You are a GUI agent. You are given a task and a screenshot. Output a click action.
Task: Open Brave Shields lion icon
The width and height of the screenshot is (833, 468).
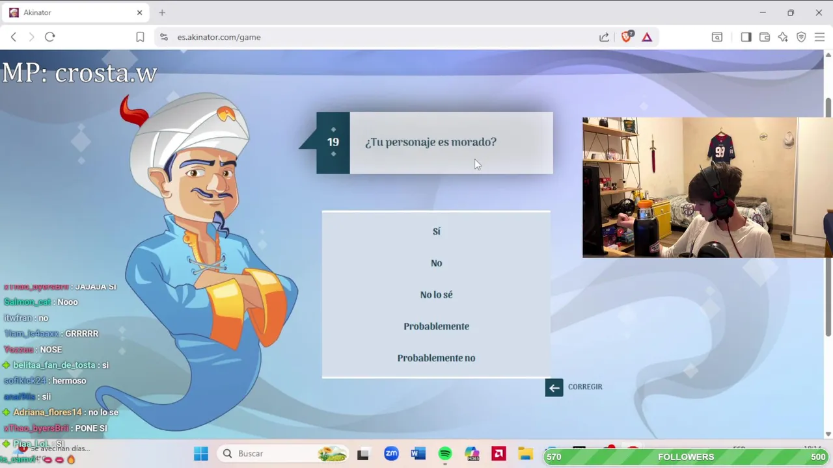(627, 37)
